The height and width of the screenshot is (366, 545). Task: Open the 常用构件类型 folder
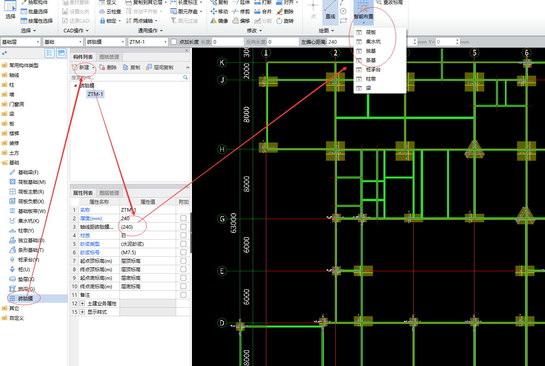click(23, 65)
